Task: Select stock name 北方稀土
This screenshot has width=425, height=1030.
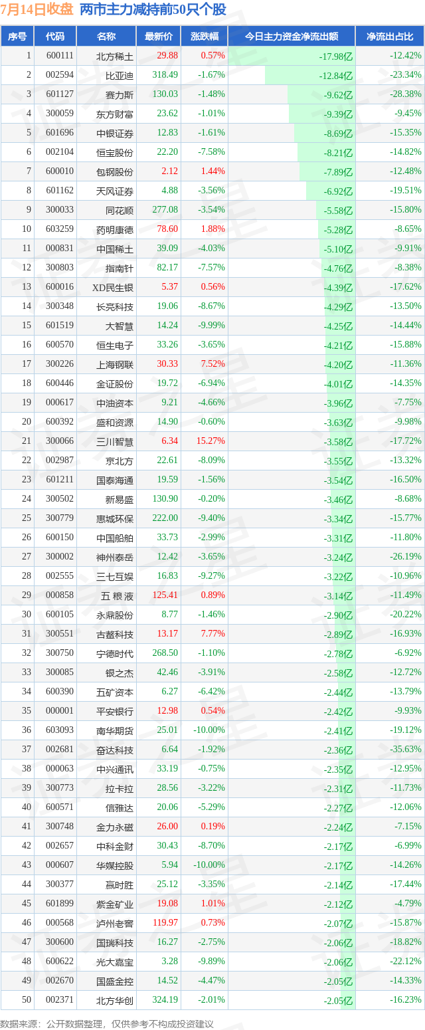Action: click(x=115, y=56)
